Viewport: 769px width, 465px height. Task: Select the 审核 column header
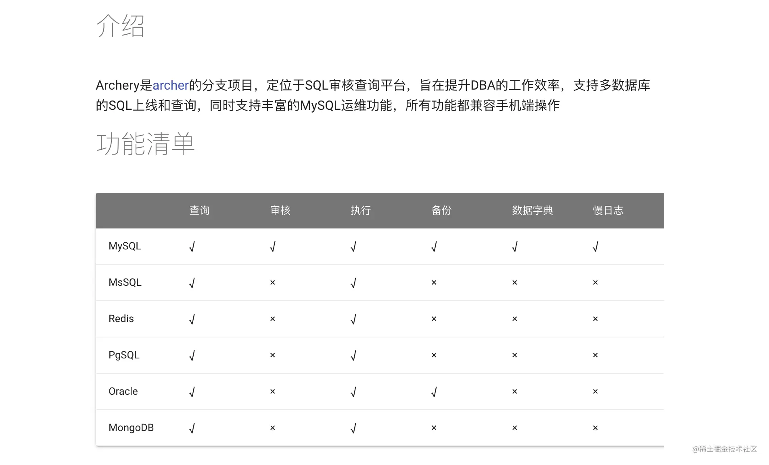click(280, 210)
